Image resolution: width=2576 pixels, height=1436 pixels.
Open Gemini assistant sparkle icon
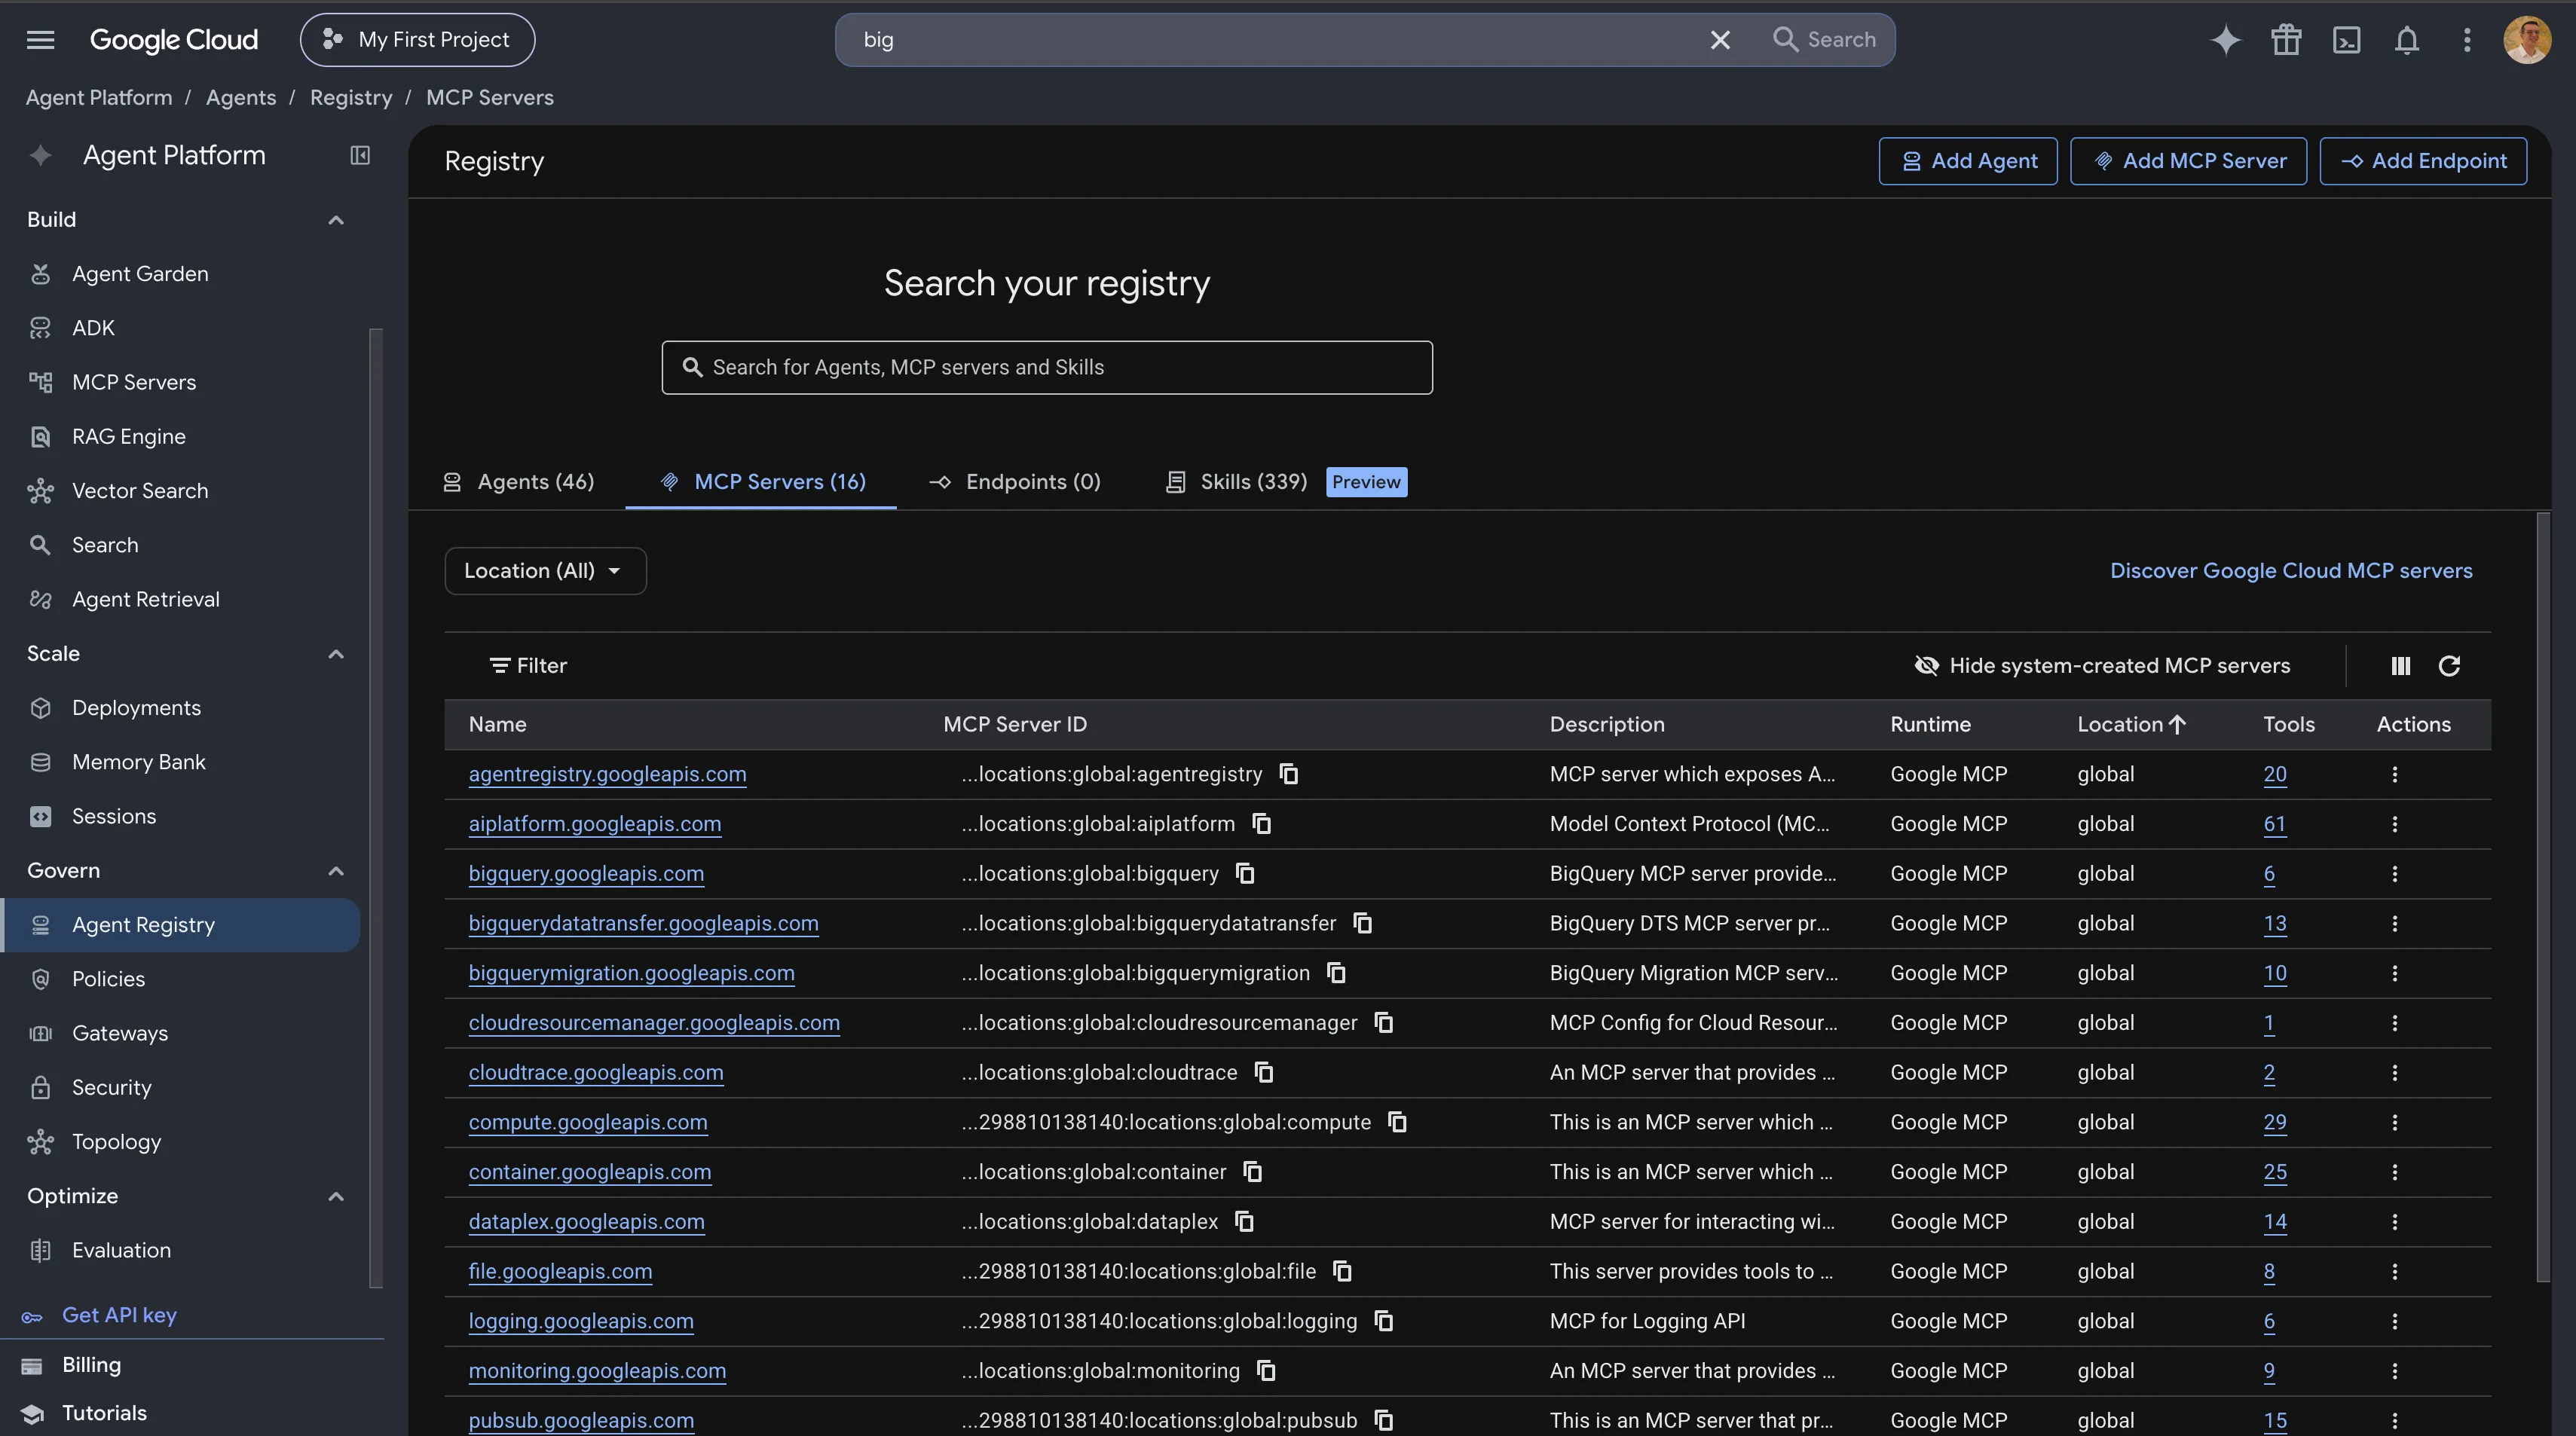(2225, 40)
